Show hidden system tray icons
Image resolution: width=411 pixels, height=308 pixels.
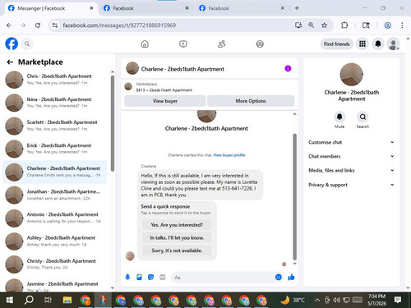(317, 301)
